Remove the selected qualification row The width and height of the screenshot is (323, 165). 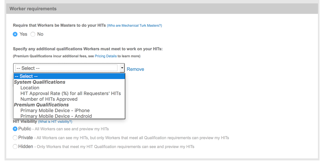(x=135, y=69)
